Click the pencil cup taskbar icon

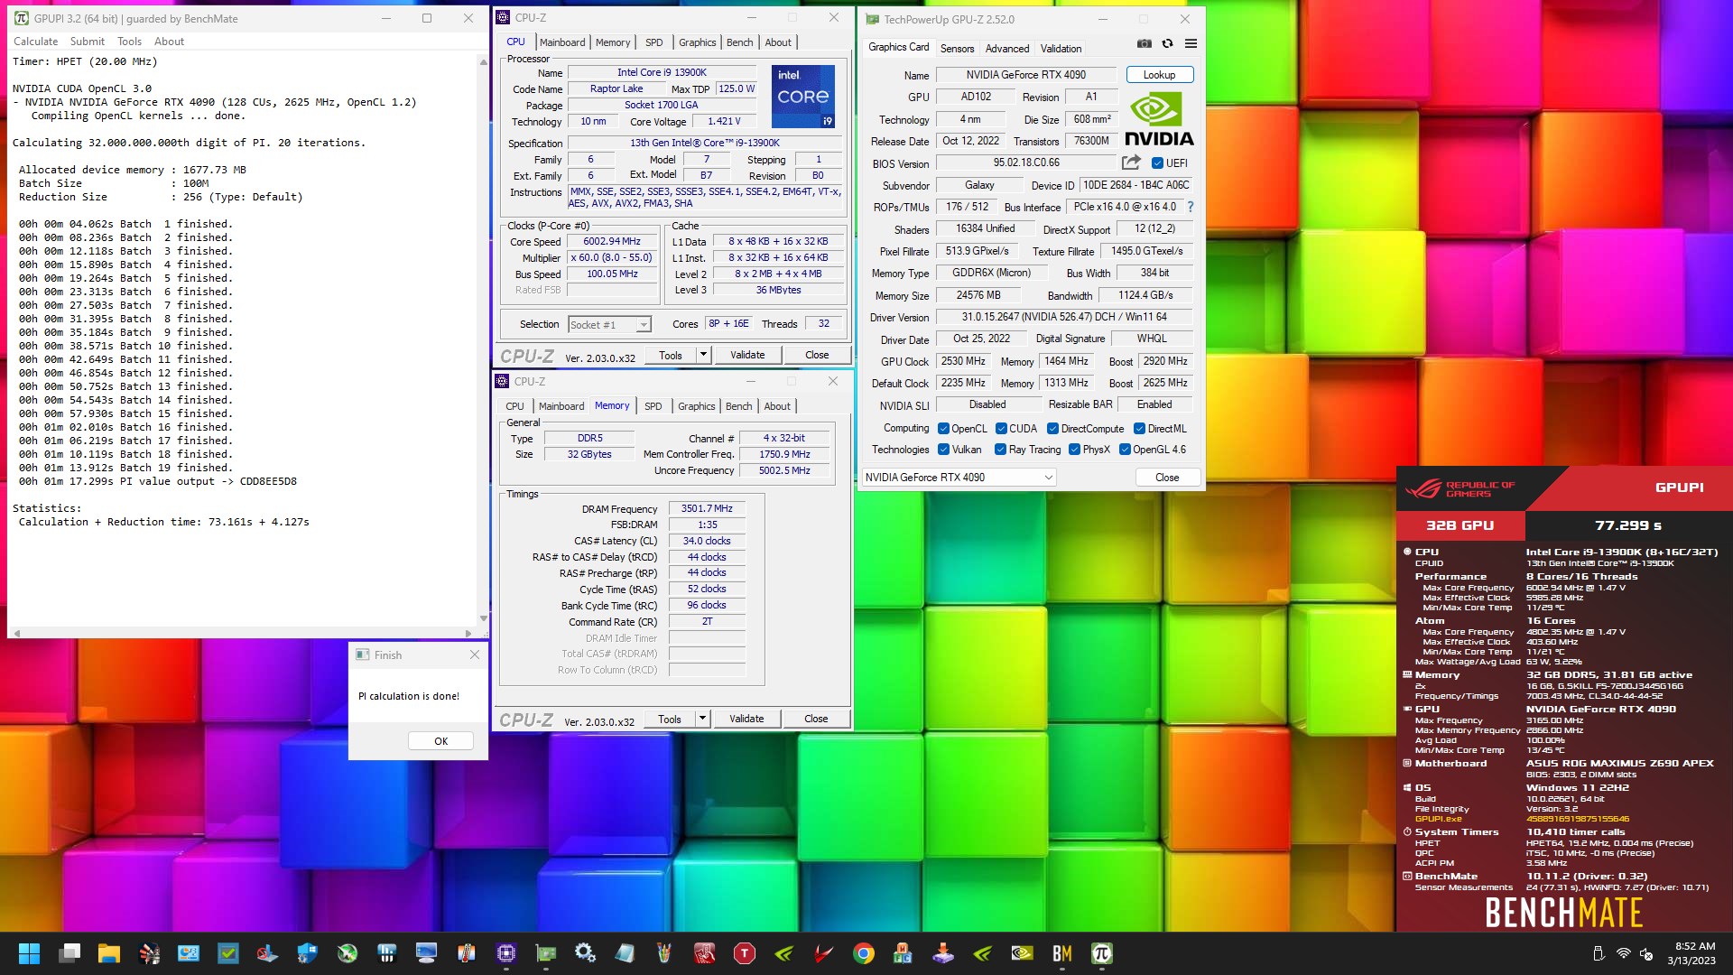click(x=664, y=953)
